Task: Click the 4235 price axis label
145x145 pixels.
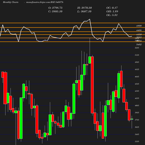Action: click(x=137, y=98)
